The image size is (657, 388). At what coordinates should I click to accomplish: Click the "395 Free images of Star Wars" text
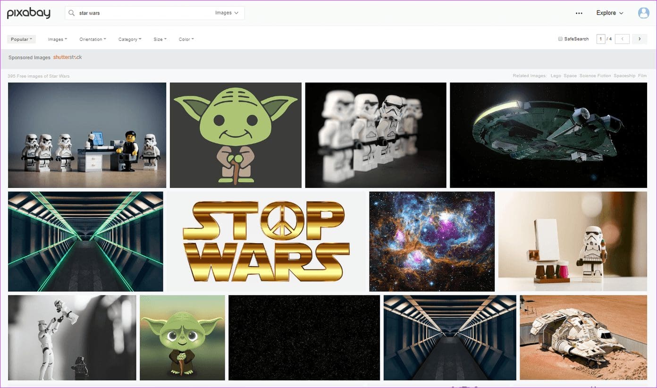(39, 76)
